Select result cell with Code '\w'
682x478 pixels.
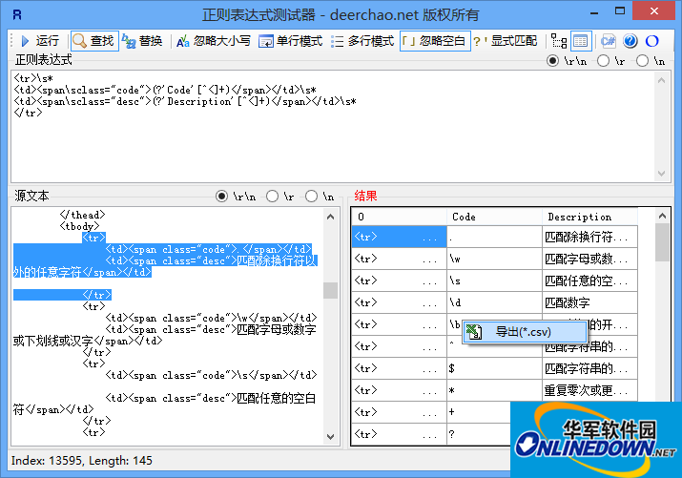coord(494,259)
